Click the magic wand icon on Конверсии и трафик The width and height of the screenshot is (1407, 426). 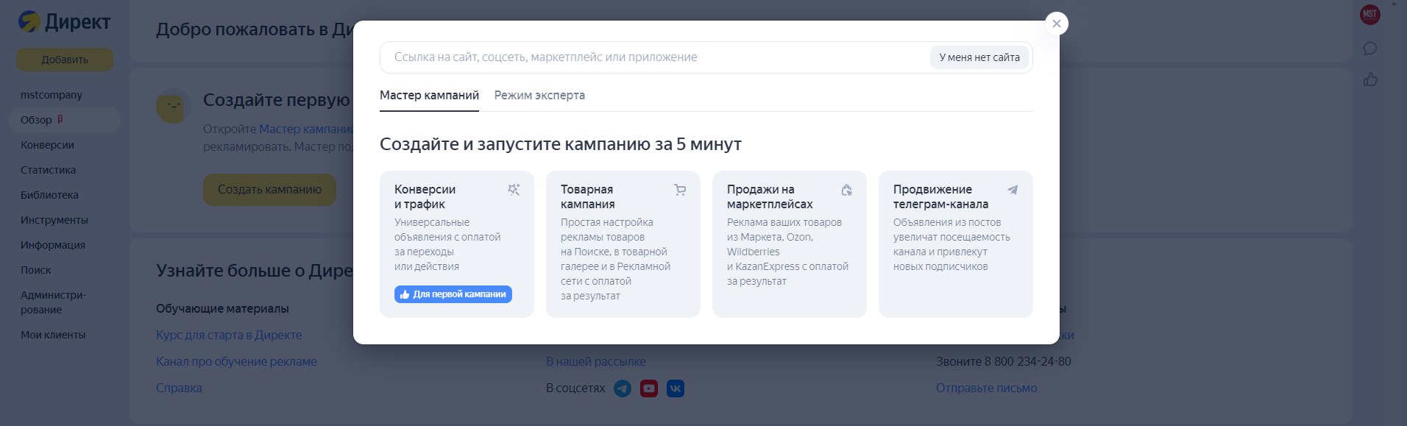coord(514,190)
